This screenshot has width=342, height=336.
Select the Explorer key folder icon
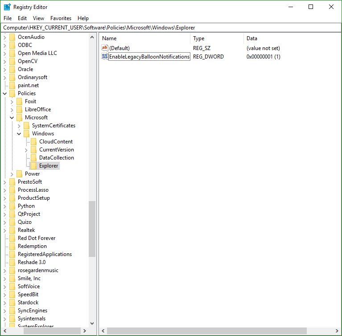click(x=34, y=166)
